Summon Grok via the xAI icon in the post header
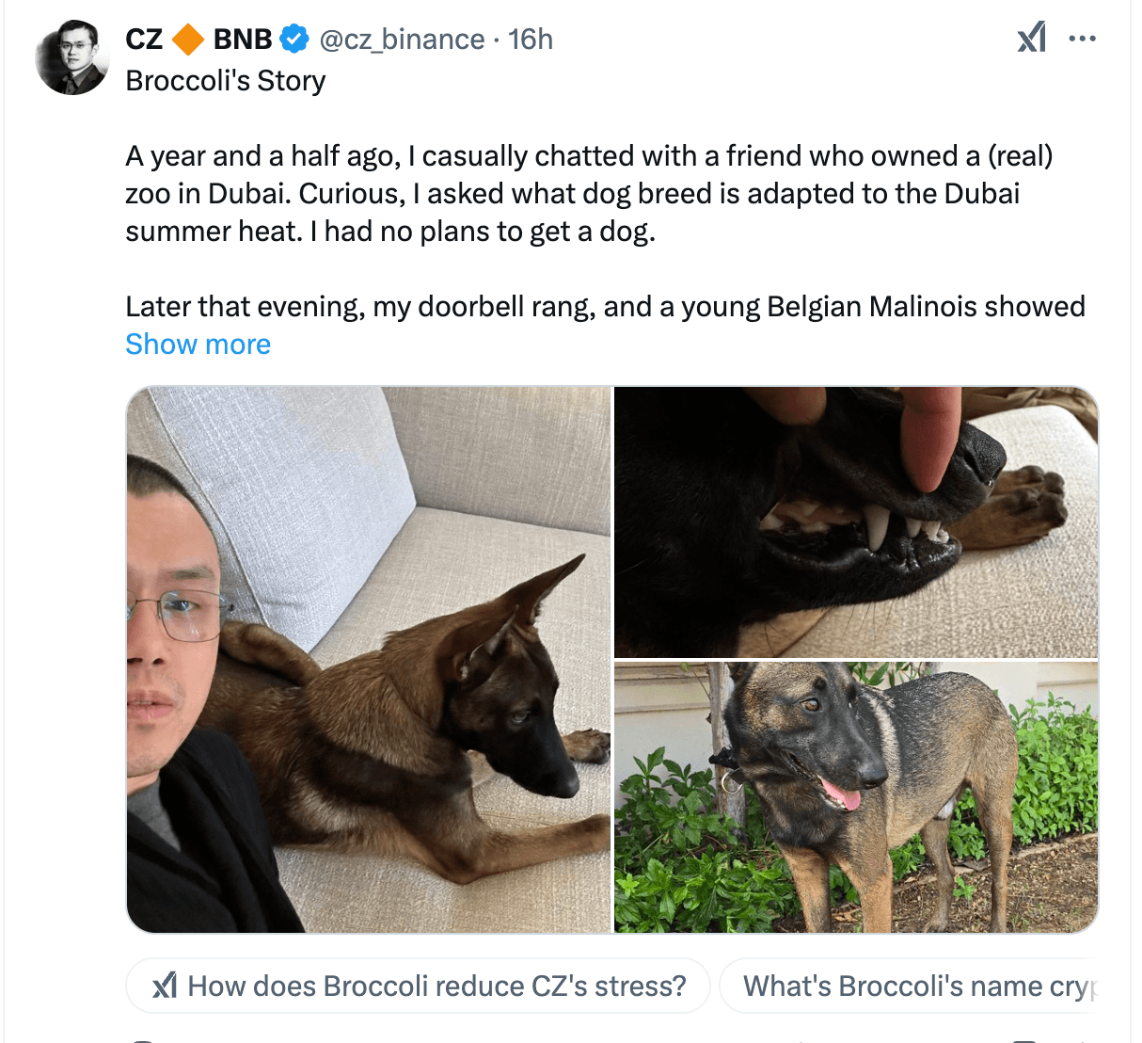Screen dimensions: 1142x1043 (x=1031, y=39)
